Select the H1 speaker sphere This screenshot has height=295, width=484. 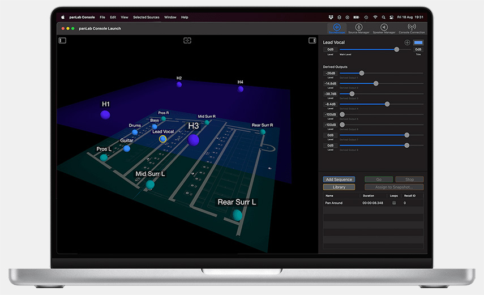click(x=105, y=115)
